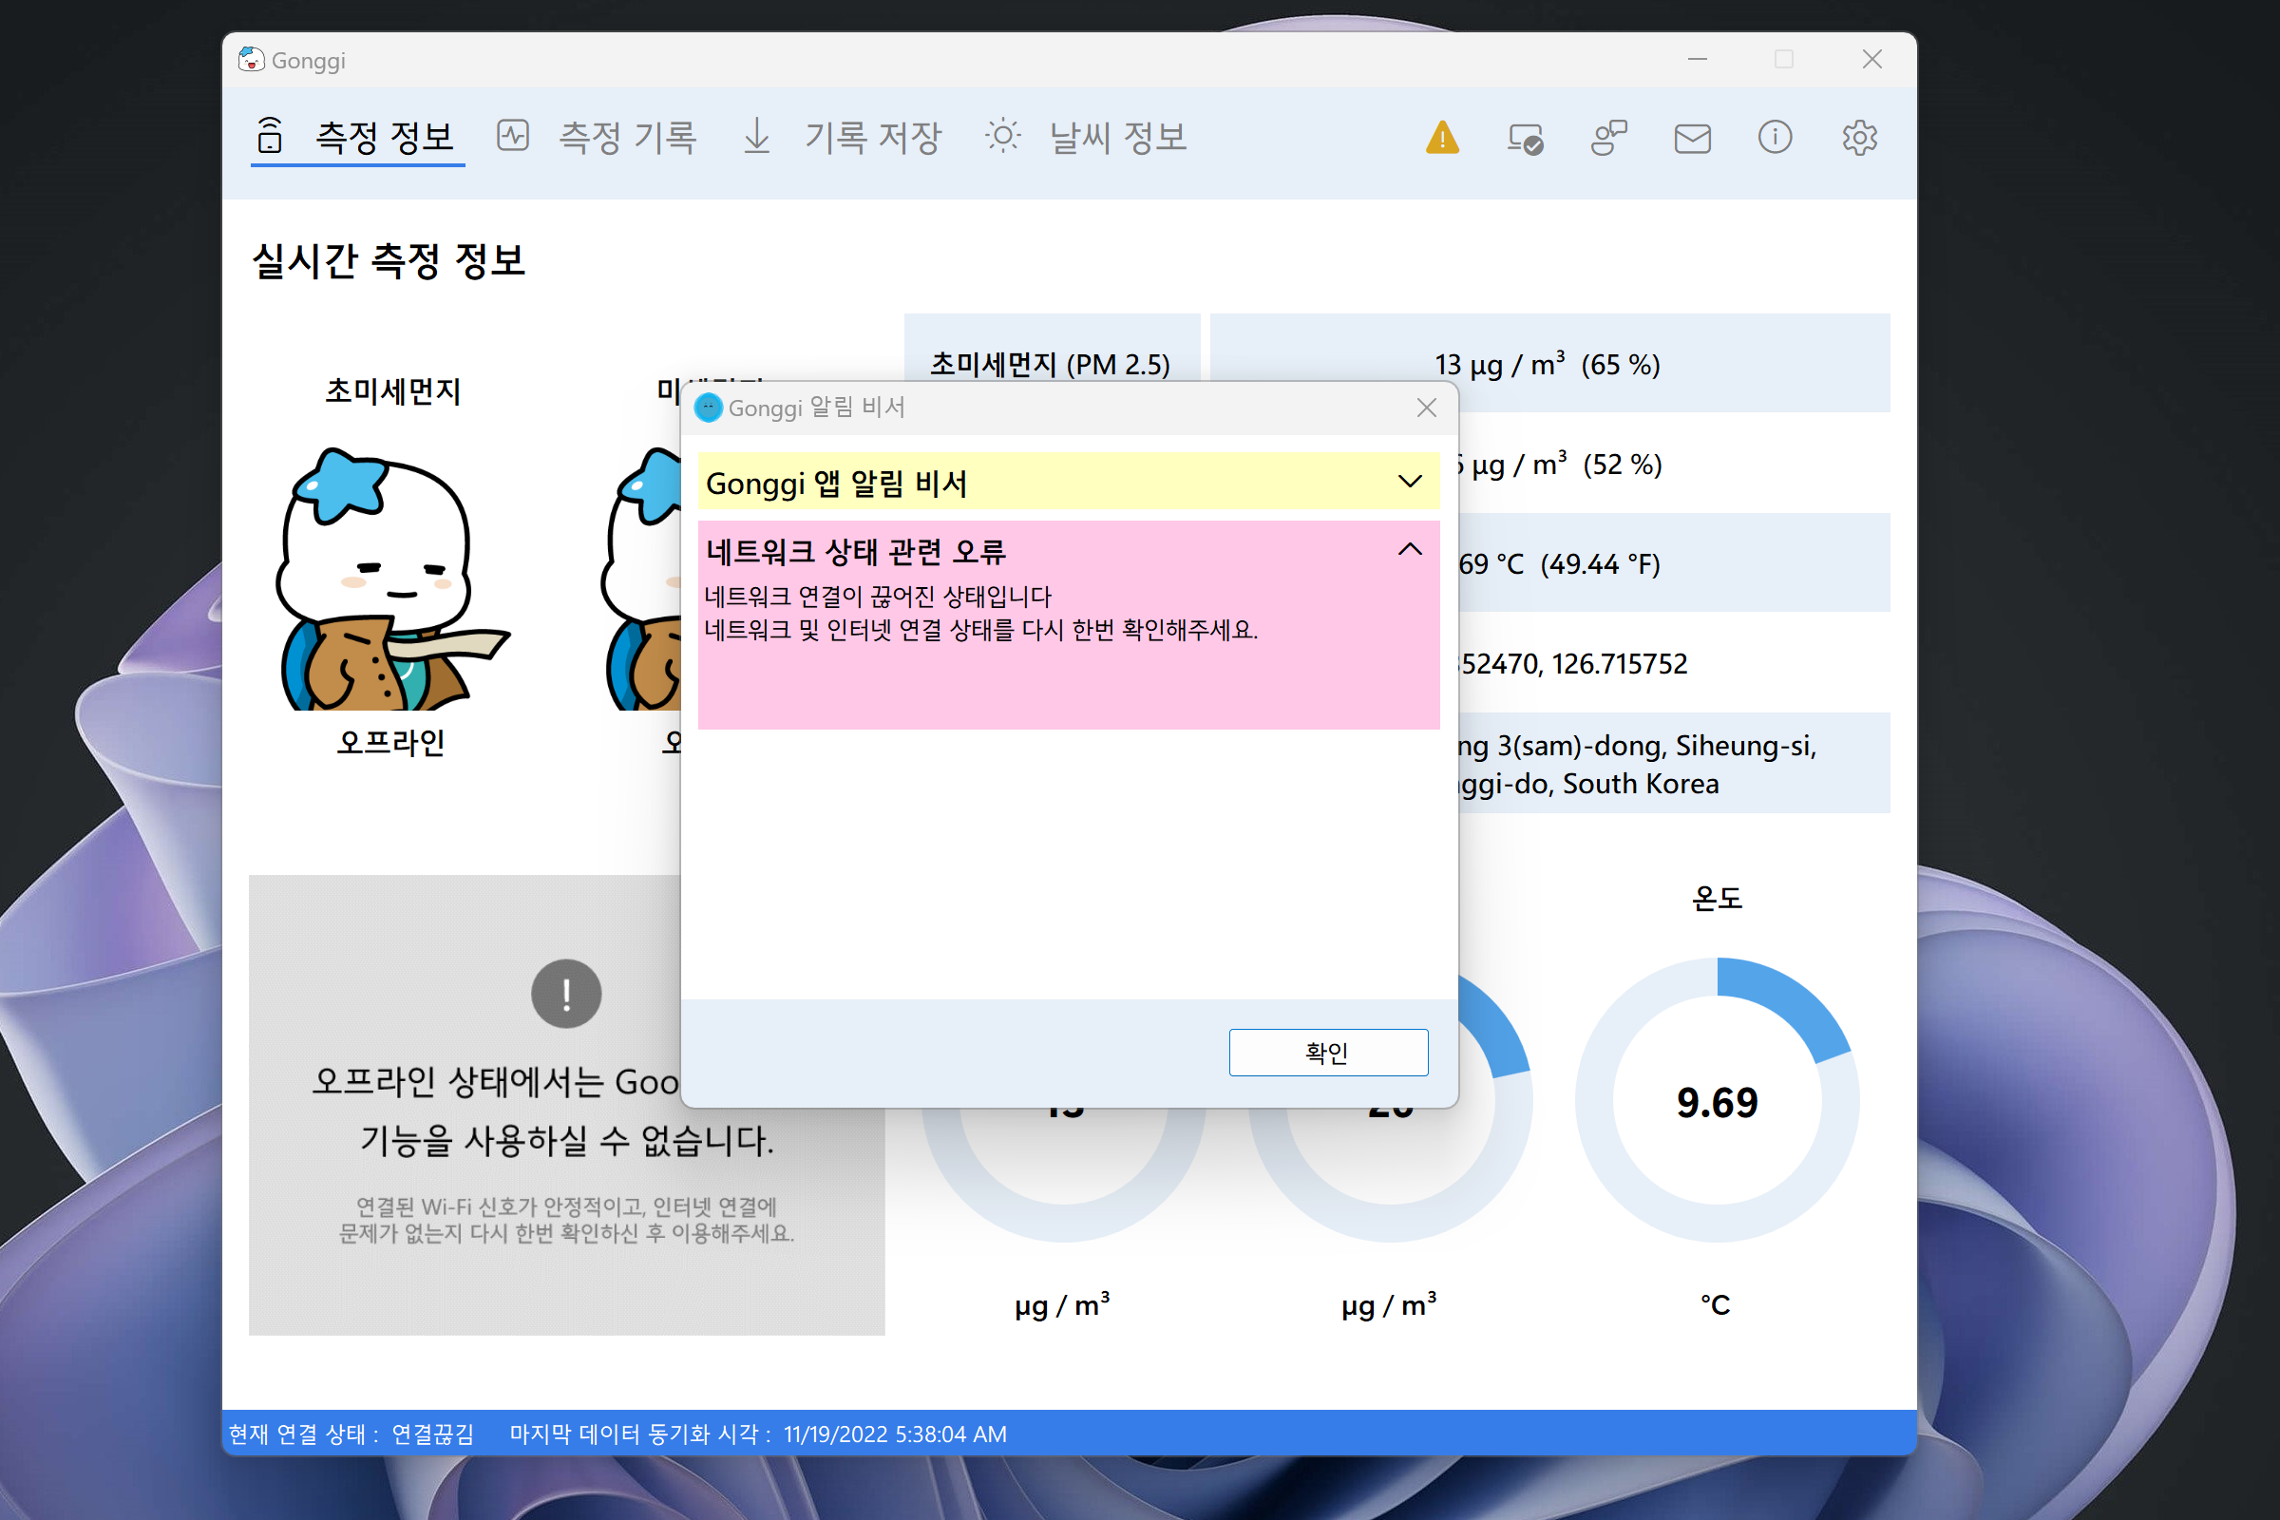This screenshot has height=1520, width=2280.
Task: Click the 온도 gauge label
Action: point(1717,898)
